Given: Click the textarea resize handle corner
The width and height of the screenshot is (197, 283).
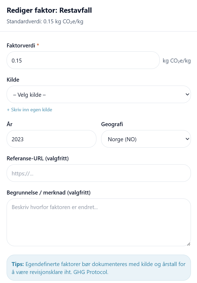Looking at the screenshot, I should point(189,244).
